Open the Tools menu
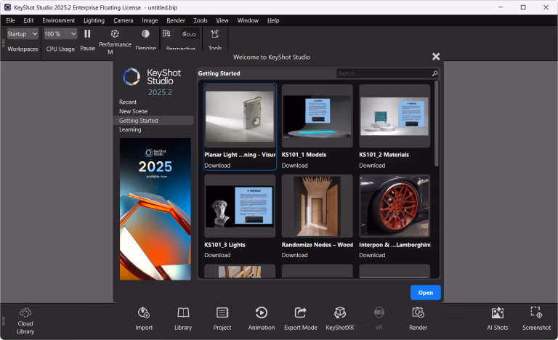Image resolution: width=558 pixels, height=340 pixels. pos(201,20)
